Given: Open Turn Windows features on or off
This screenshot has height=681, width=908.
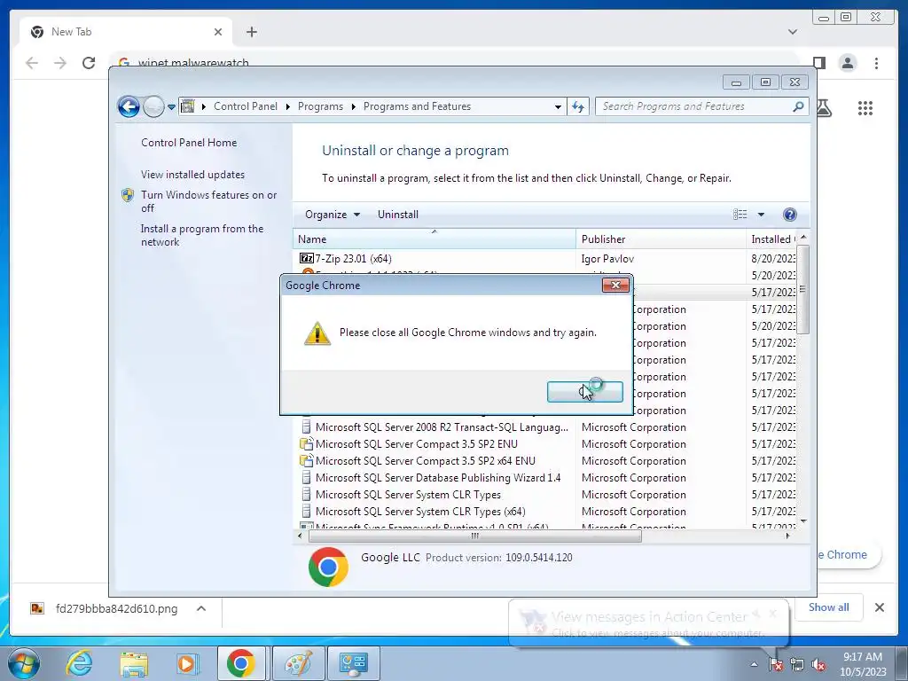Looking at the screenshot, I should click(x=208, y=201).
